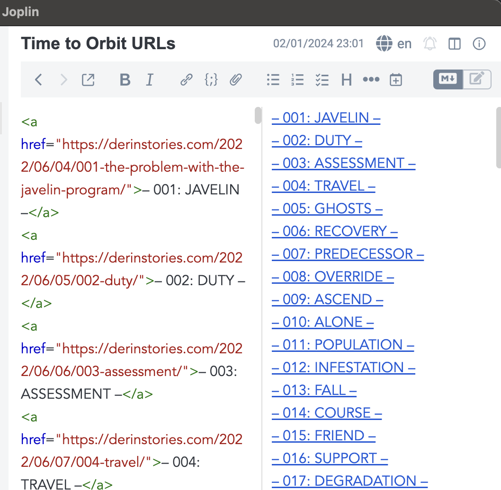
Task: Open the 005: GHOSTS link
Action: coord(327,209)
